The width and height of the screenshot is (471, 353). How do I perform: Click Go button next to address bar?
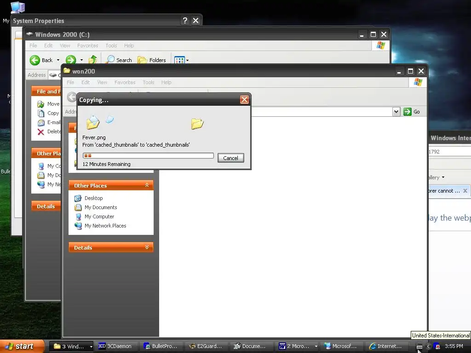pos(412,112)
